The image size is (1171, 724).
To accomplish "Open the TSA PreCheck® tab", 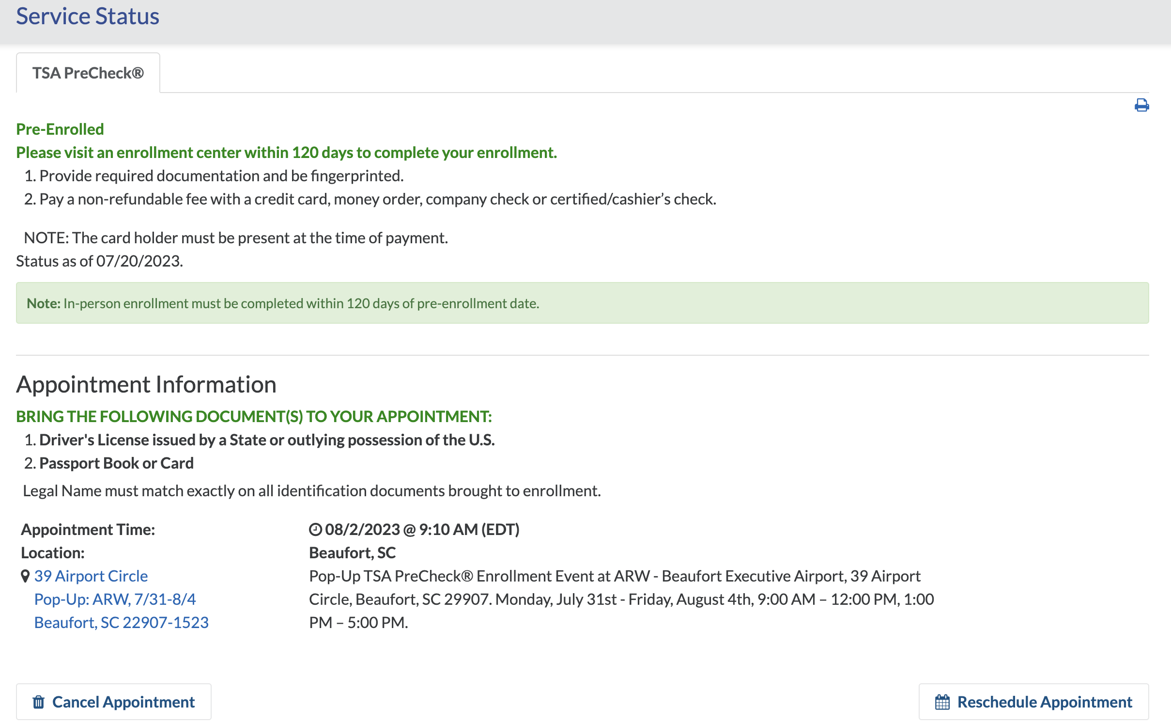I will (x=88, y=73).
